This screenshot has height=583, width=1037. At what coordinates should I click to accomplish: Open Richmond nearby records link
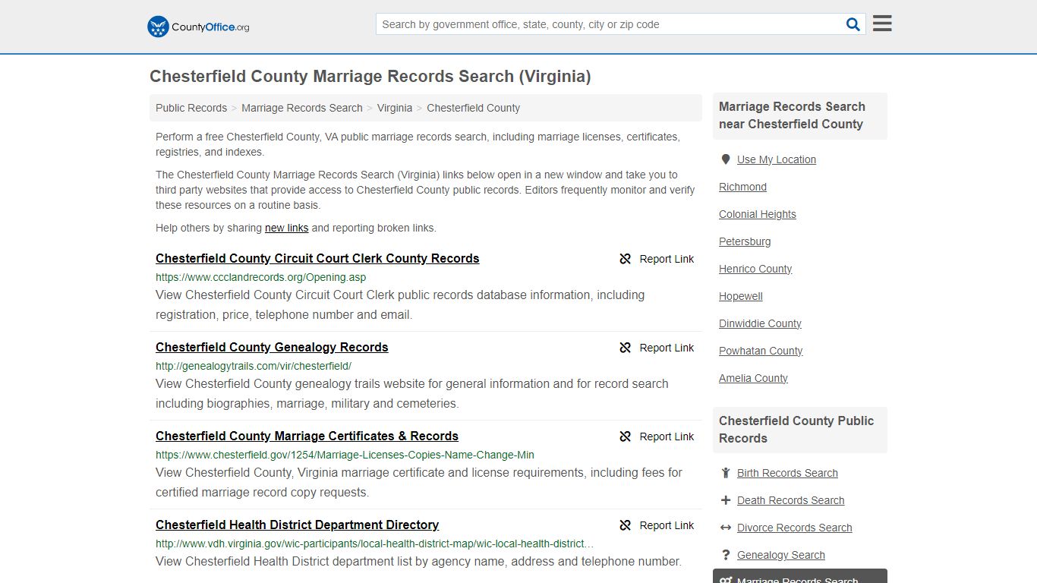pyautogui.click(x=742, y=187)
